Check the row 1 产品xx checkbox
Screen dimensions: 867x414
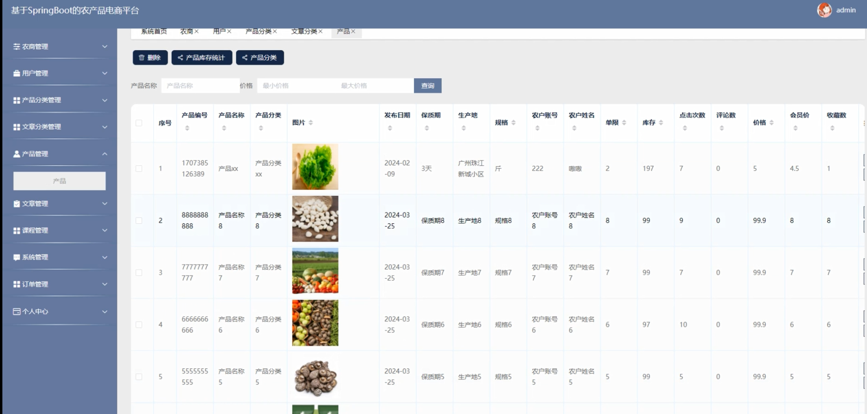(139, 168)
